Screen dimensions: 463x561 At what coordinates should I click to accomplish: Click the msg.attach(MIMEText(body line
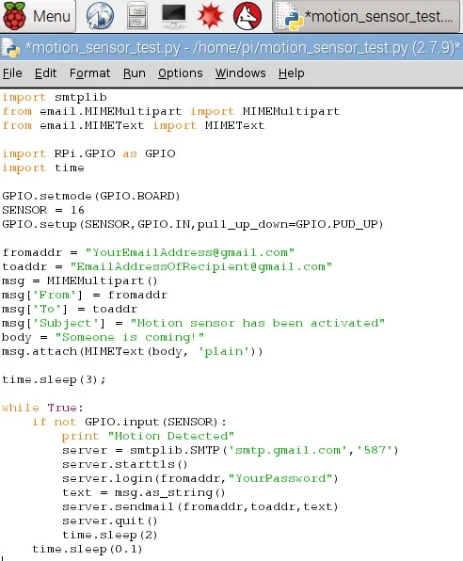(133, 351)
